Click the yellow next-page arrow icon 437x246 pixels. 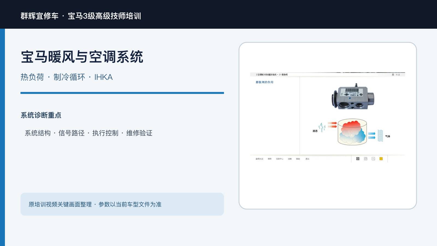point(381,159)
